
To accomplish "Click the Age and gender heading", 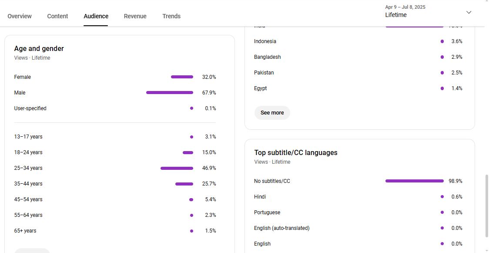I will click(39, 48).
